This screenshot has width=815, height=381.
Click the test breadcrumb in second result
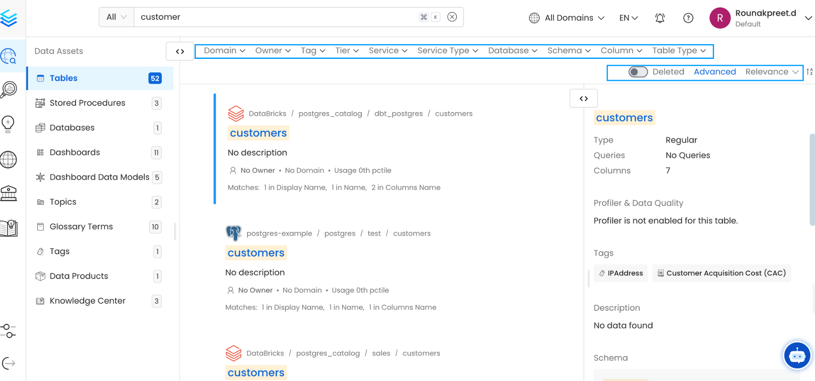[x=374, y=233]
